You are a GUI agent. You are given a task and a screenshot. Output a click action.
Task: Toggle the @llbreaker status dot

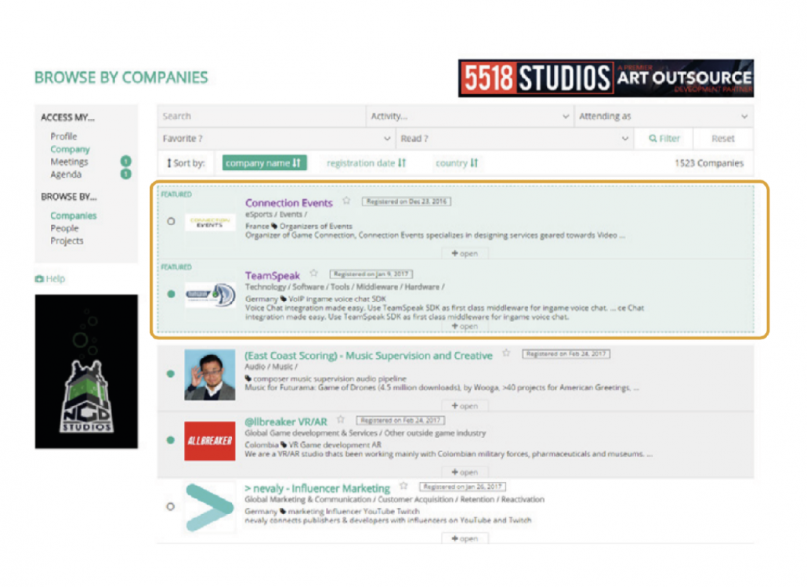coord(171,440)
